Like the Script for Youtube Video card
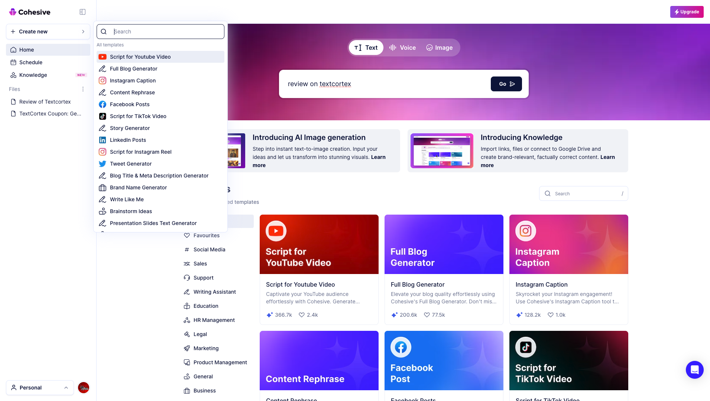The width and height of the screenshot is (710, 401). click(302, 315)
